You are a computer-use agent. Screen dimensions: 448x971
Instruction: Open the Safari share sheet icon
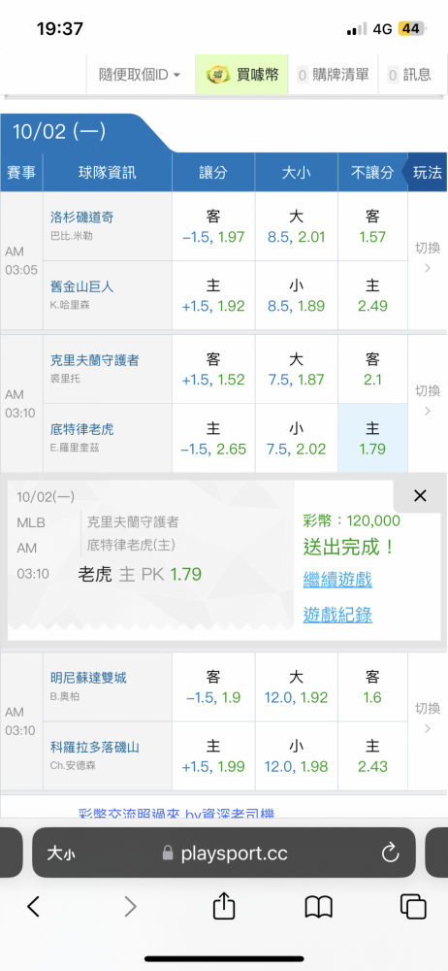tap(224, 906)
